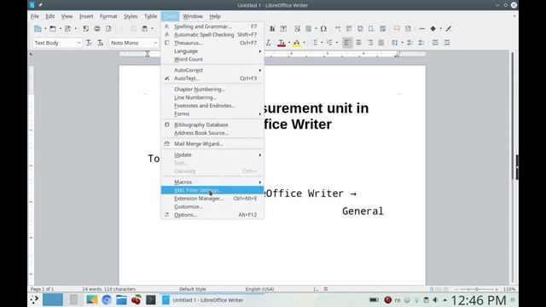Click the Insert Line icon
546x307 pixels.
coord(422,29)
